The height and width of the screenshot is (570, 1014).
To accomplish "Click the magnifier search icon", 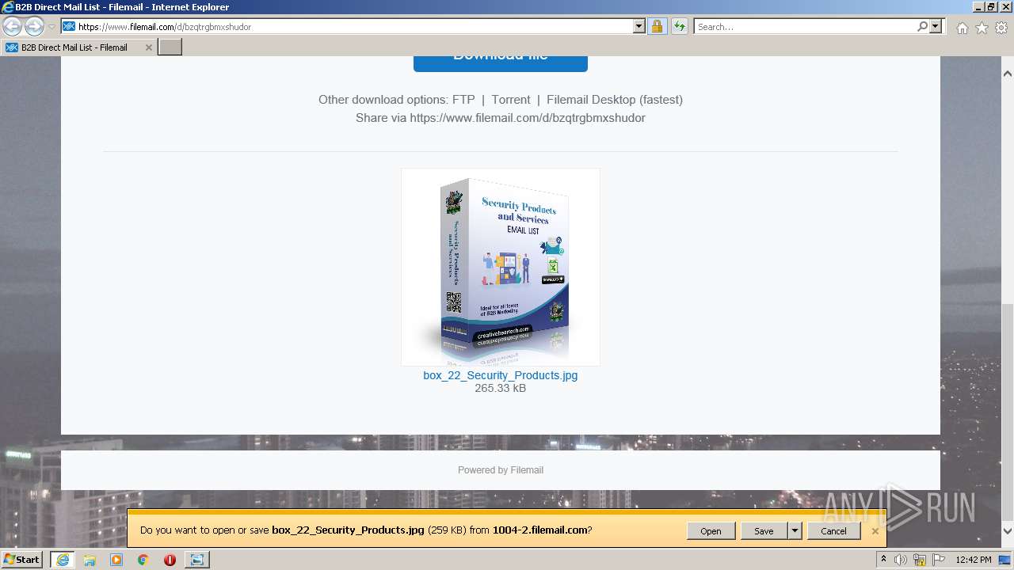I will click(922, 27).
